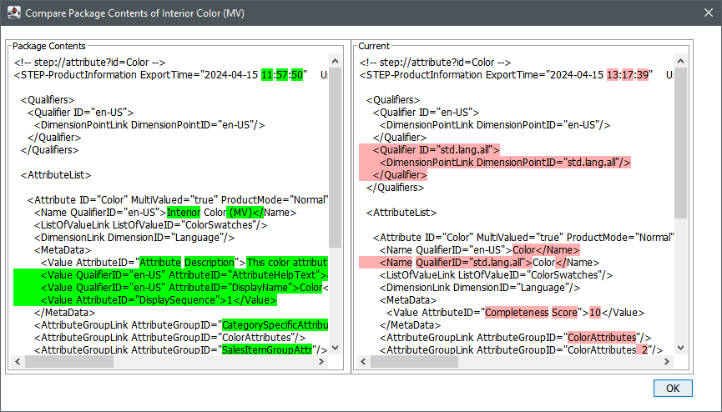Click the green highlighted export time 11:57:50
The image size is (722, 412).
point(284,74)
